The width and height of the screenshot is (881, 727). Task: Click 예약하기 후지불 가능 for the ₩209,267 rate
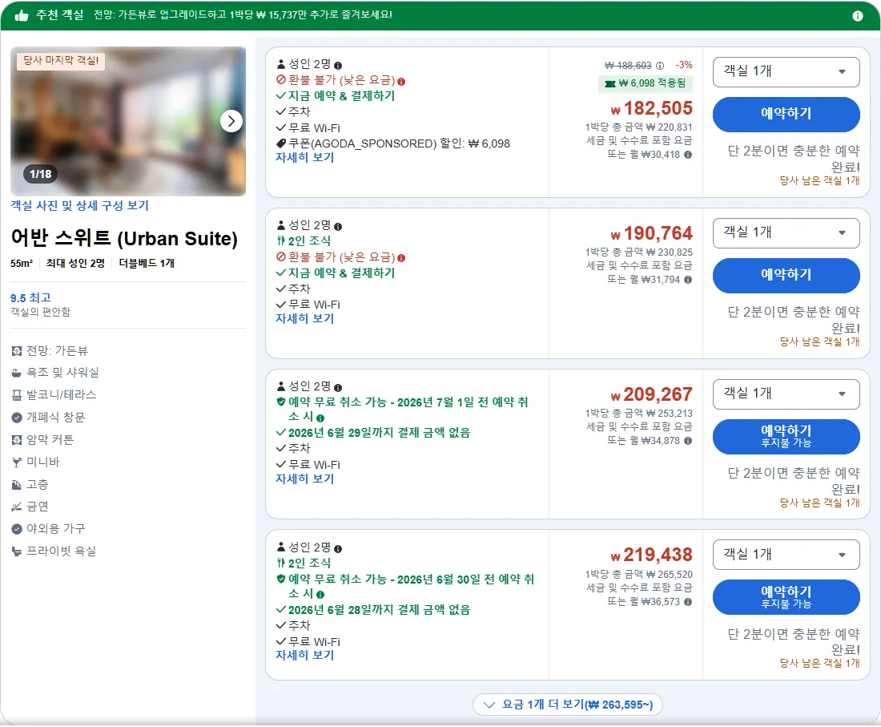pos(786,436)
